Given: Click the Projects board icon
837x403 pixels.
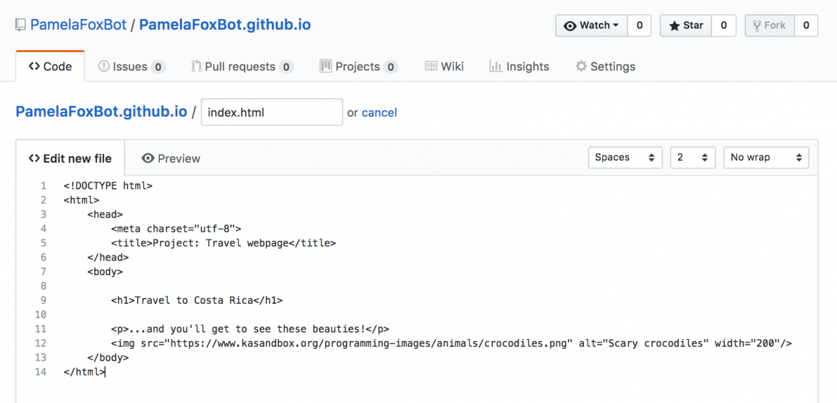Looking at the screenshot, I should (326, 66).
